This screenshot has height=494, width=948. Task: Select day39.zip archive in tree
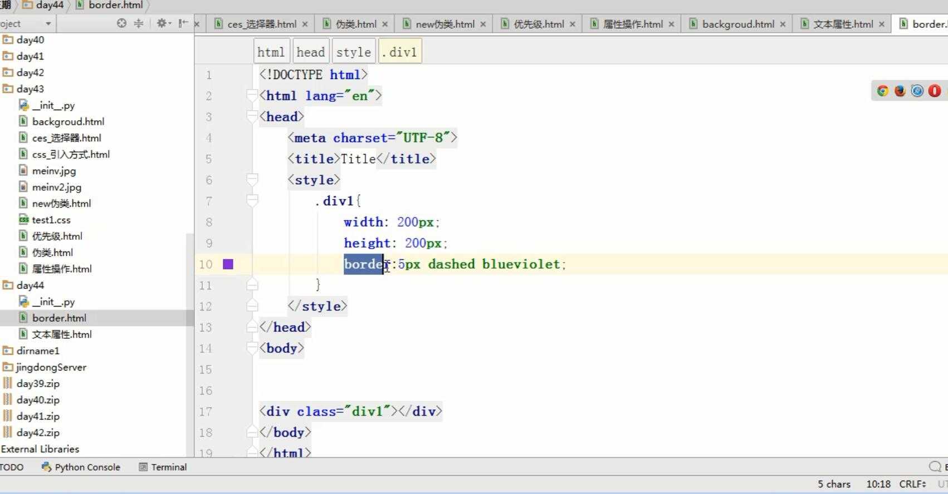pyautogui.click(x=38, y=384)
